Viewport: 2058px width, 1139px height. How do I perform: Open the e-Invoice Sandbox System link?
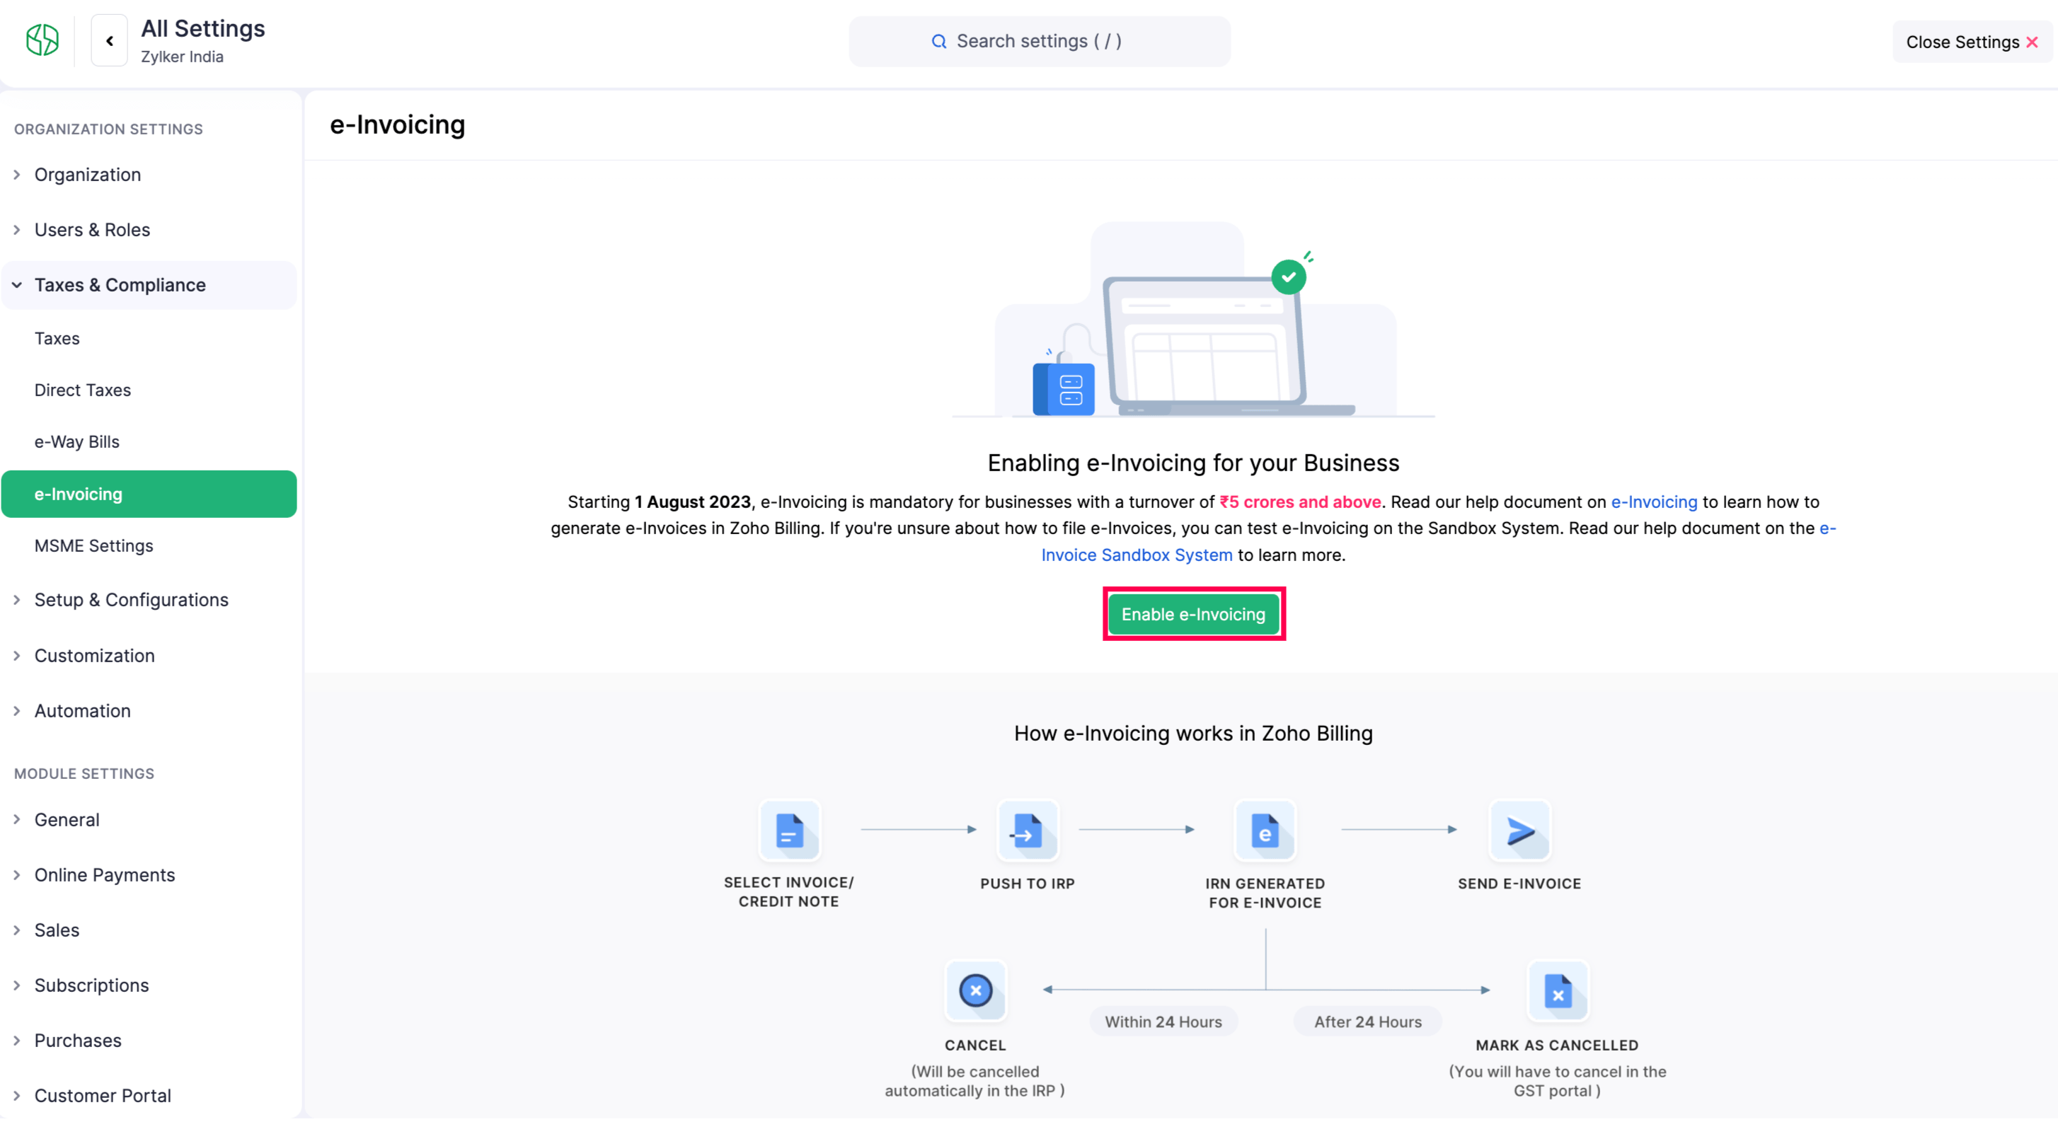pos(1136,555)
